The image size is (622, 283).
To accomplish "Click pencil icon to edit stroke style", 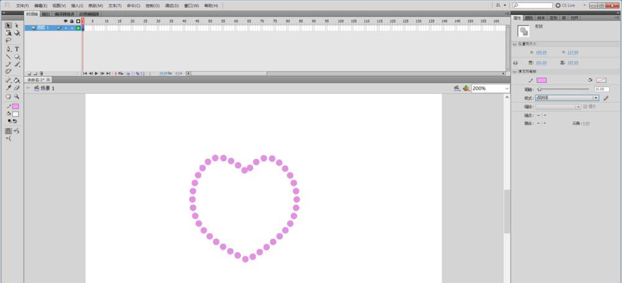I will click(606, 98).
